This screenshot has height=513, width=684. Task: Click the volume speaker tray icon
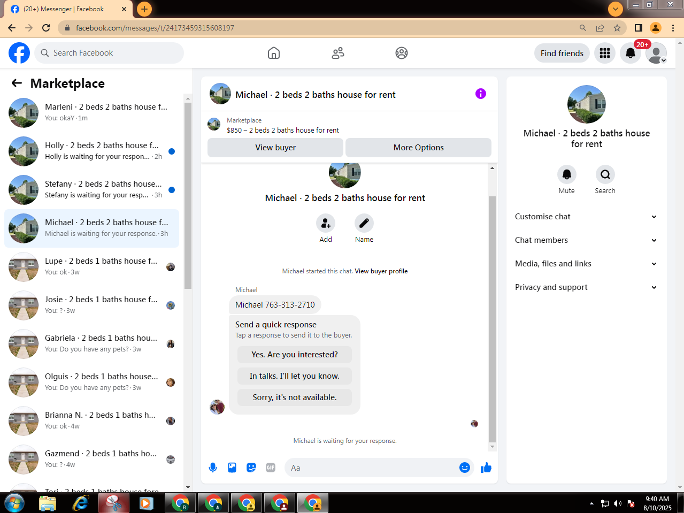pyautogui.click(x=618, y=503)
